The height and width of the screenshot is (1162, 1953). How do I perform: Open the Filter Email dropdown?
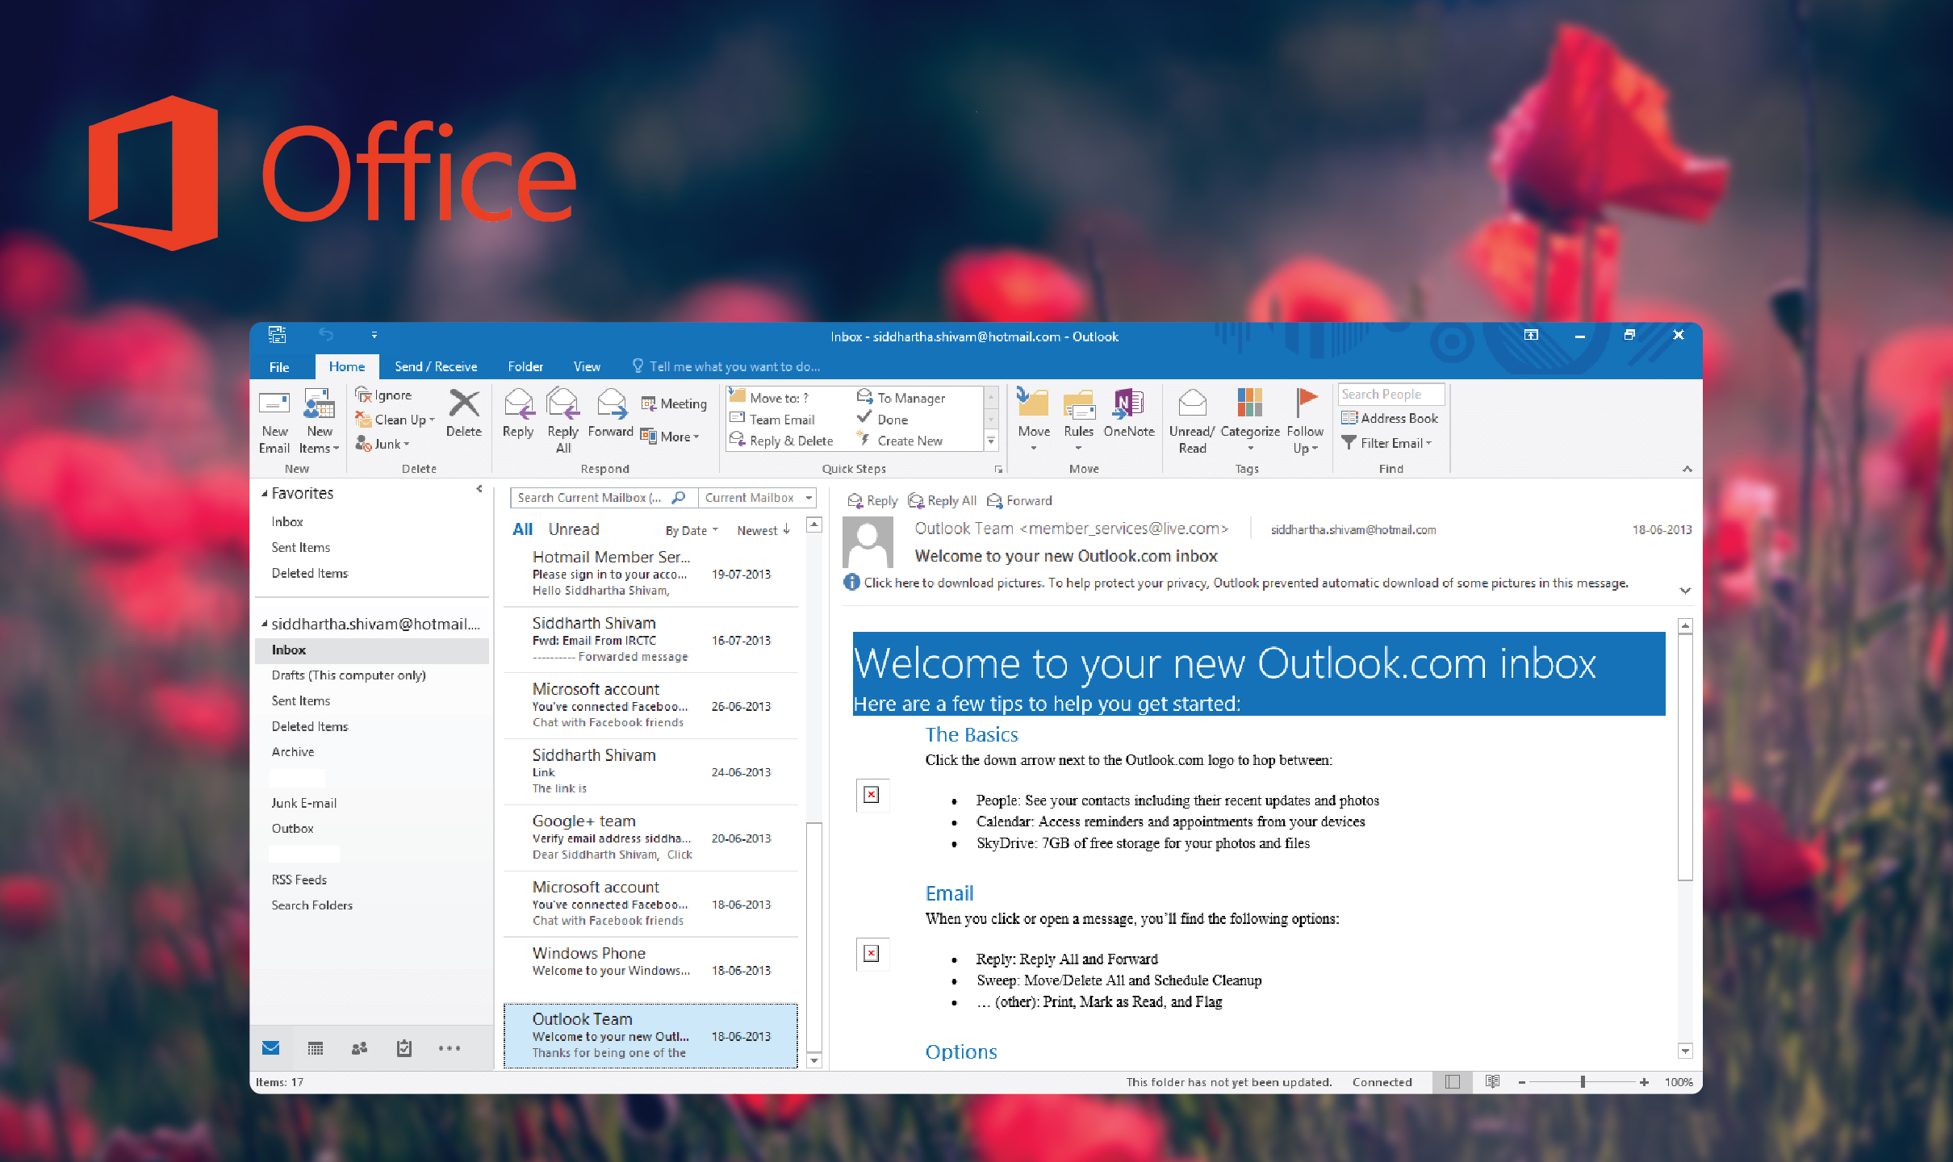pos(1386,443)
